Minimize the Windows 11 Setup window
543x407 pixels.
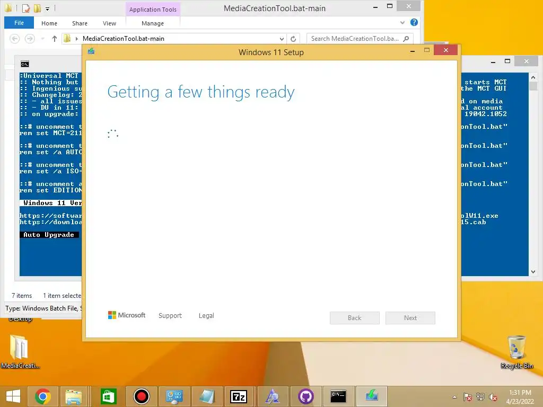point(413,51)
